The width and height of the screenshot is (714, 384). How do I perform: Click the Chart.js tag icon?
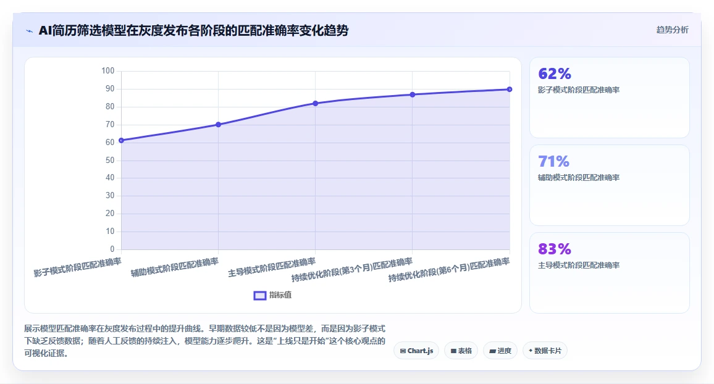tap(403, 351)
